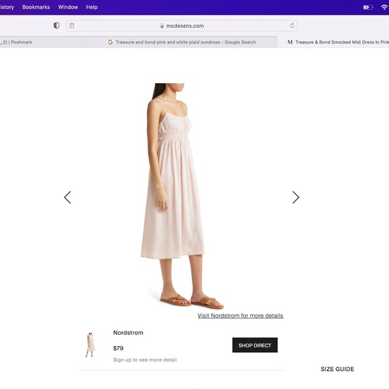The image size is (389, 389).
Task: Open the SIZE GUIDE
Action: [337, 369]
